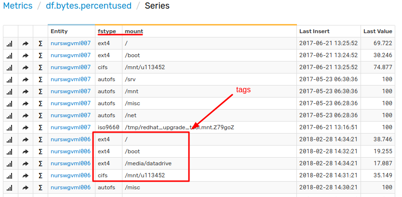Screen dimensions: 402x197
Task: Open the df.bytes.percentused breadcrumb link
Action: [89, 6]
